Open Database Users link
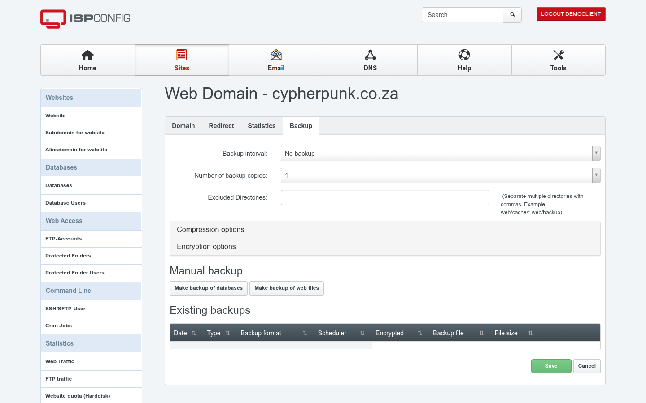646x403 pixels. (92, 203)
